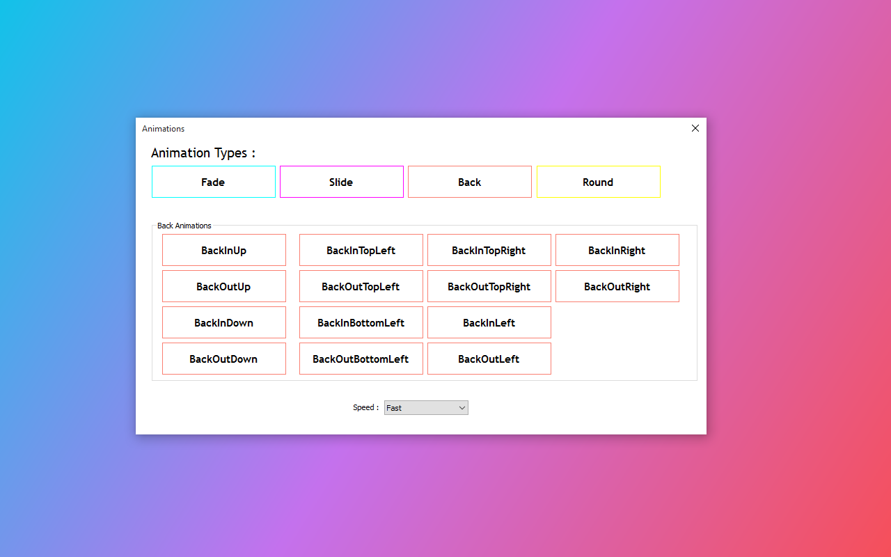Open the Back animation type
Screen dimensions: 891x557
470,182
